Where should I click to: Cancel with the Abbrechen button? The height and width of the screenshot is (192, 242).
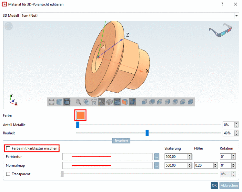[229, 186]
